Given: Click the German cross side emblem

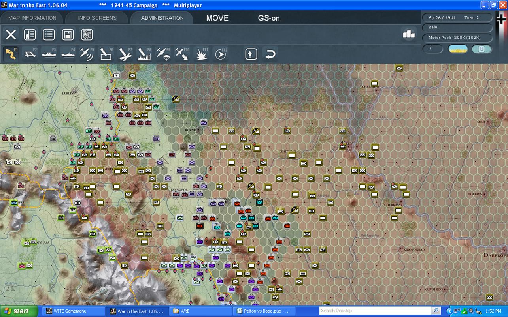Looking at the screenshot, I should (x=501, y=19).
